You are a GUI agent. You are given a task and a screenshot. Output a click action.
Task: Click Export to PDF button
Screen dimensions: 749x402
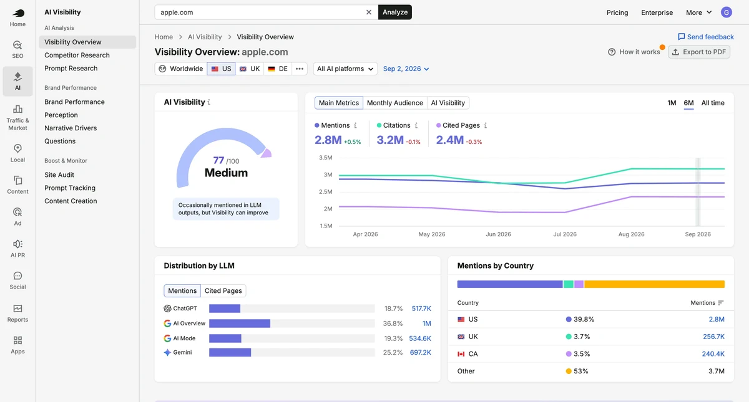point(700,52)
